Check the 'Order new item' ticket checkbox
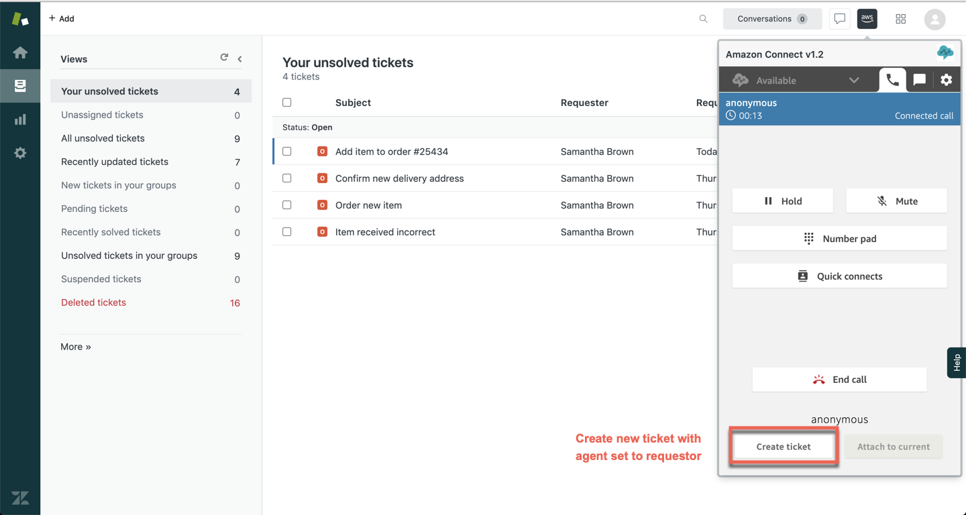This screenshot has width=966, height=515. click(287, 205)
